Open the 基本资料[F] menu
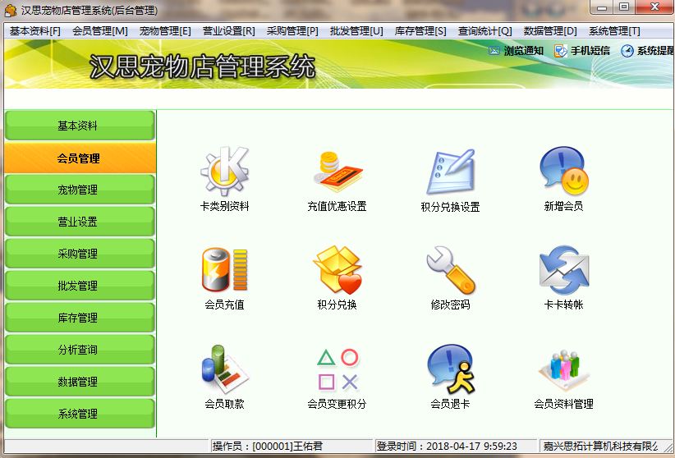675x458 pixels. [34, 31]
